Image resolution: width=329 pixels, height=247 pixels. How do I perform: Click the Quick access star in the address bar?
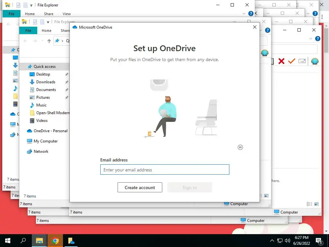click(57, 41)
